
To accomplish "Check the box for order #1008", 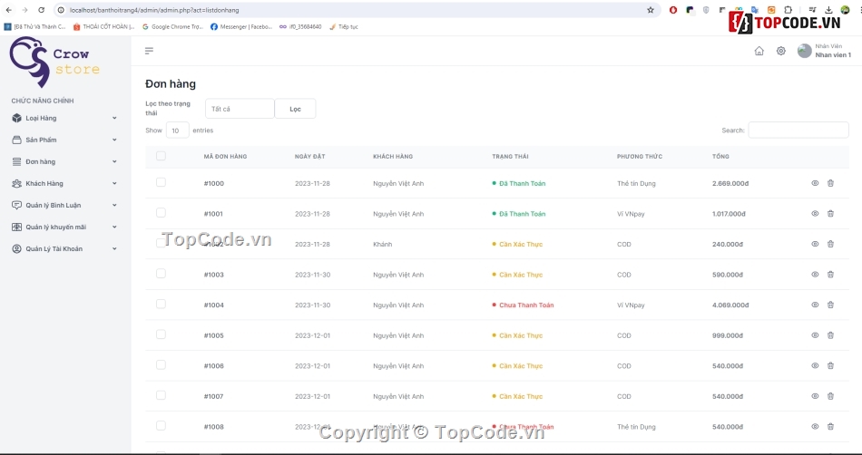I will pos(161,425).
